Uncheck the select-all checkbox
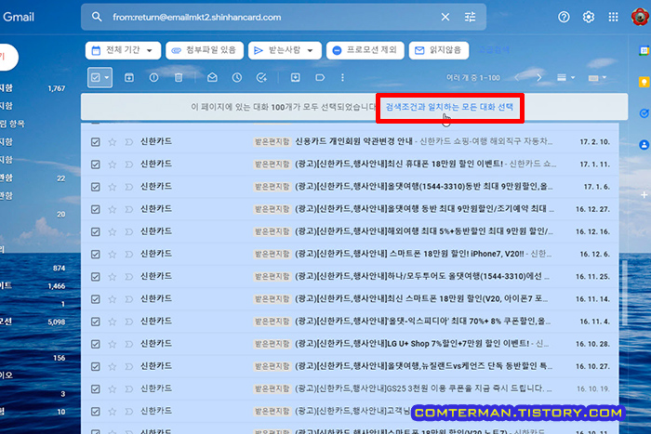 [x=96, y=77]
